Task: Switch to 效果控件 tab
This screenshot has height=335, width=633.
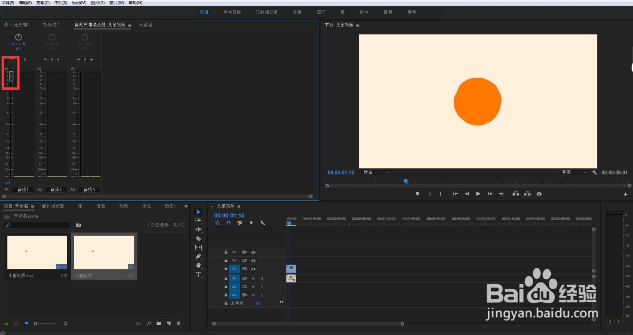Action: (x=52, y=25)
